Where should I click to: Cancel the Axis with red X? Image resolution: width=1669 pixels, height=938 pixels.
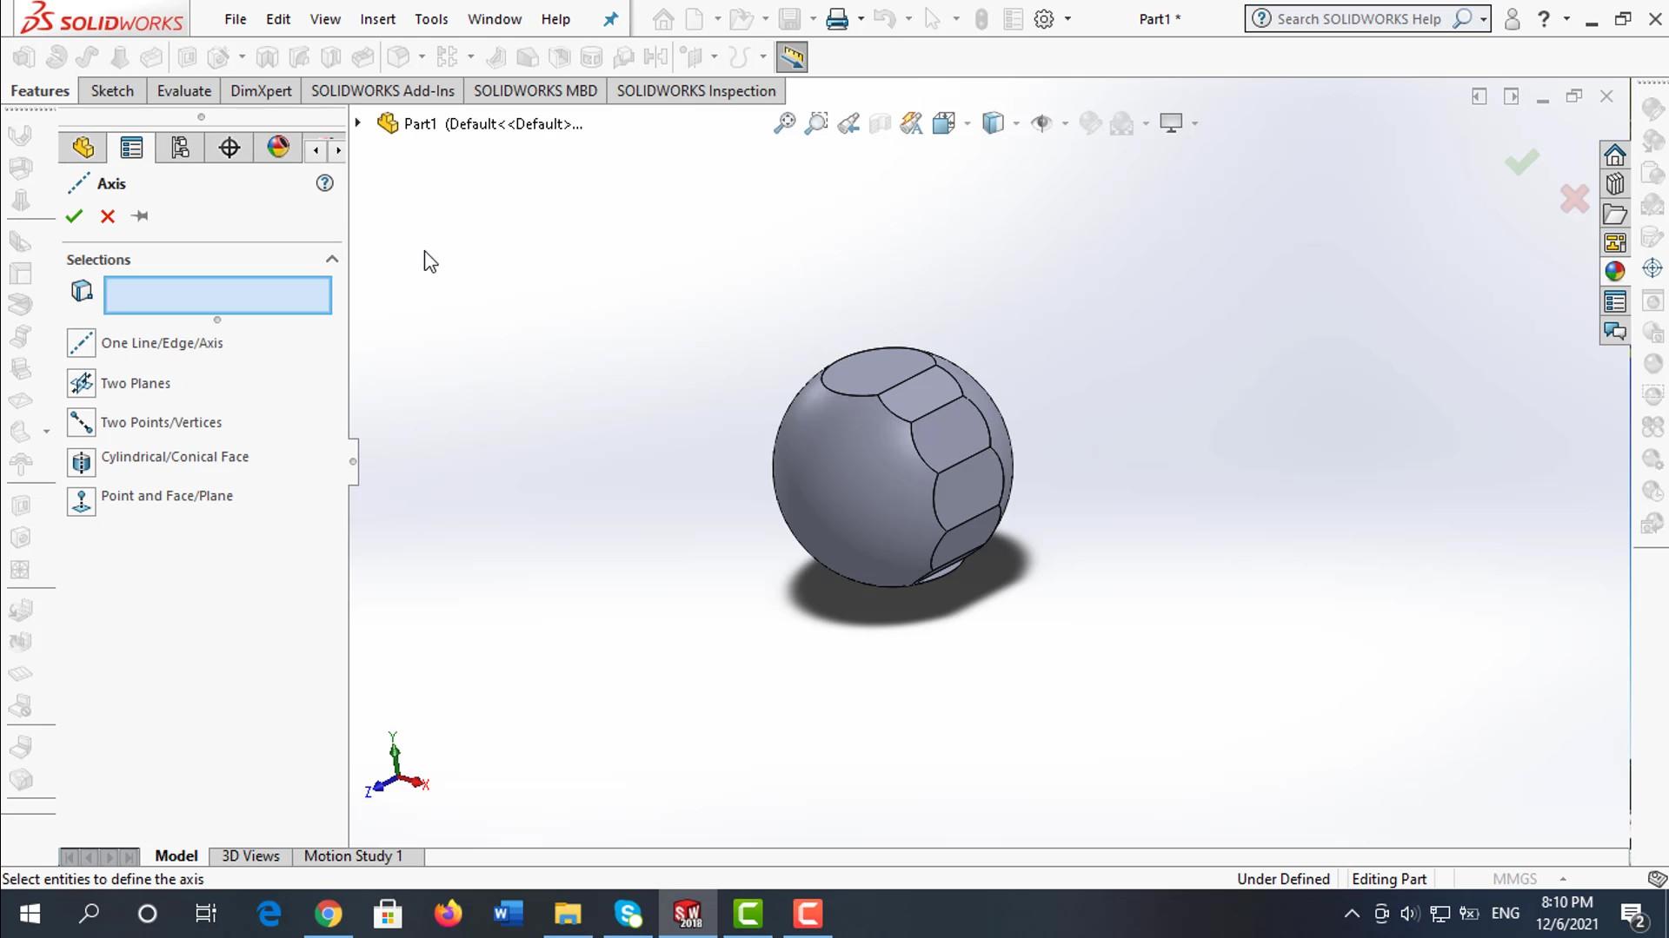coord(108,216)
